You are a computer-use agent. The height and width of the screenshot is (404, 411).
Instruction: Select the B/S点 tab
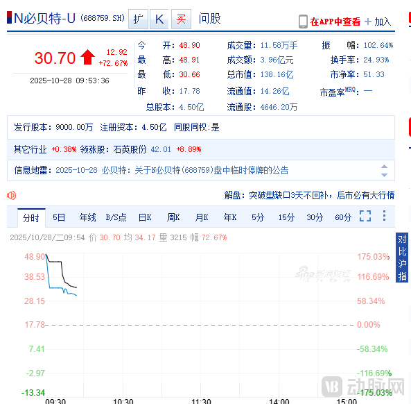pos(116,218)
